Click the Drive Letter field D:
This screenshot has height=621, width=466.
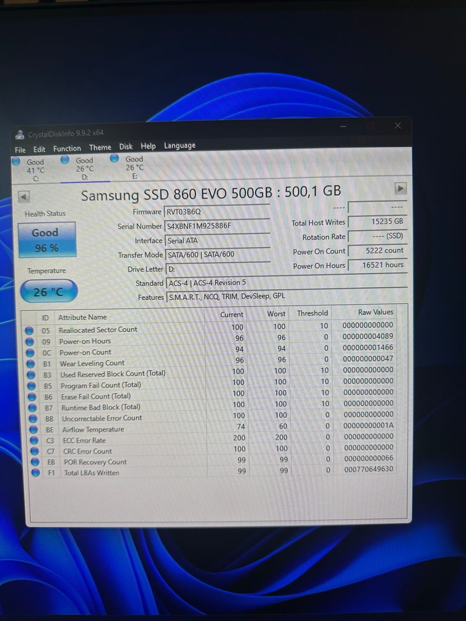(218, 268)
